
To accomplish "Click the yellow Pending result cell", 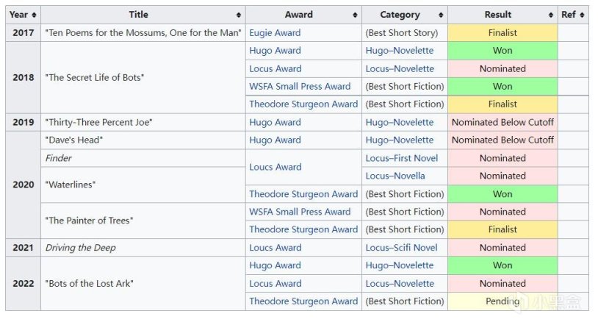I will (x=502, y=301).
